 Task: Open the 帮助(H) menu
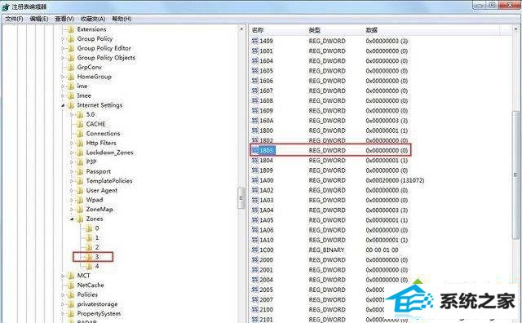(x=122, y=19)
